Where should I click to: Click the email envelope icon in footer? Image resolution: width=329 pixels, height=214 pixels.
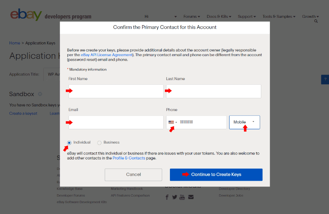coord(191,197)
